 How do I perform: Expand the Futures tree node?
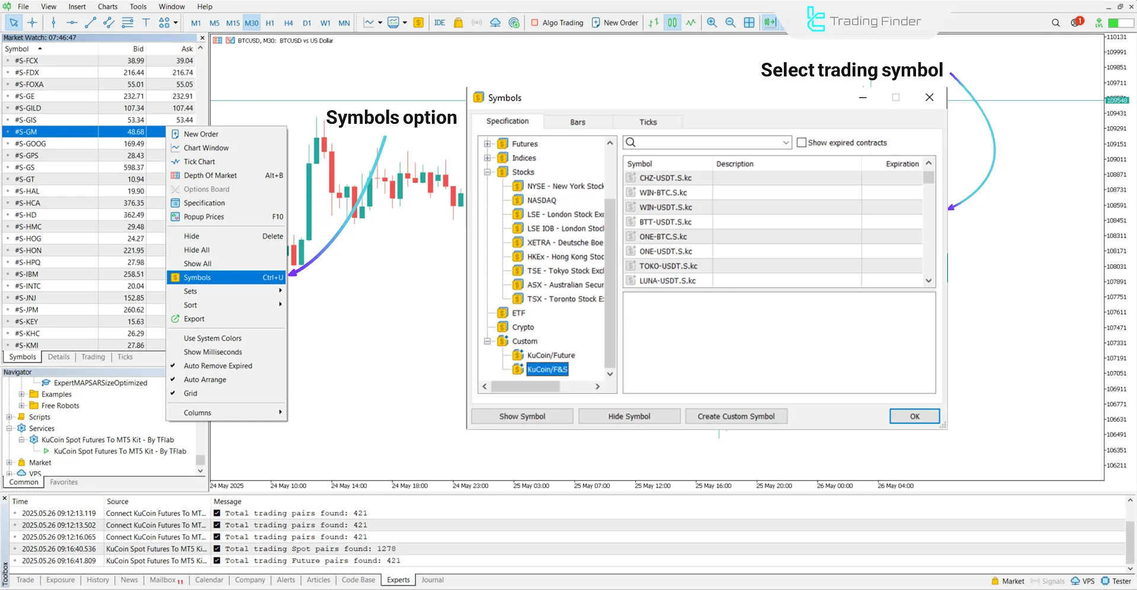point(488,143)
